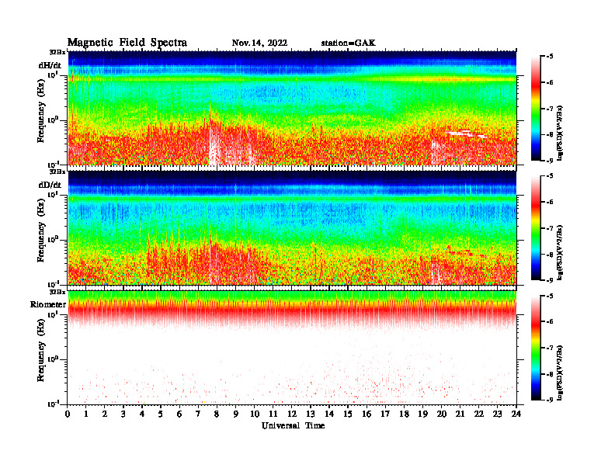Click the "8" hour tick label
This screenshot has height=475, width=615.
pyautogui.click(x=217, y=414)
